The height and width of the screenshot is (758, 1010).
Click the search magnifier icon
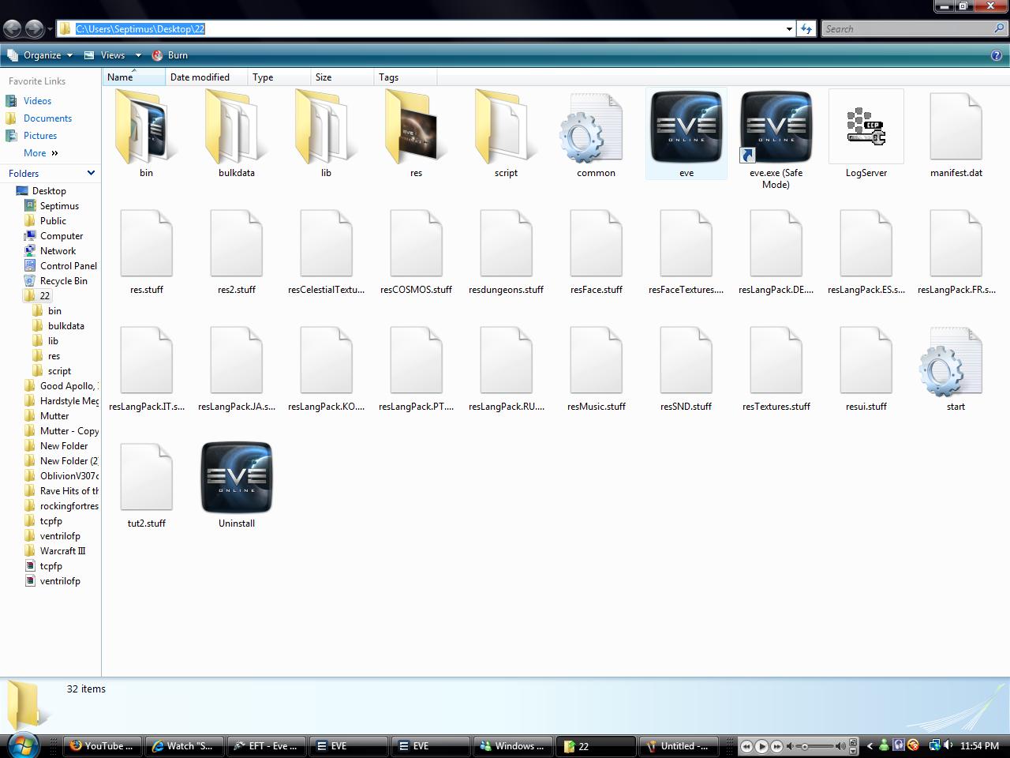(1001, 29)
